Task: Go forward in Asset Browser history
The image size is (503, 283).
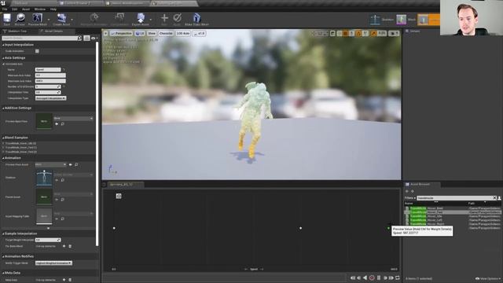Action: coord(413,191)
